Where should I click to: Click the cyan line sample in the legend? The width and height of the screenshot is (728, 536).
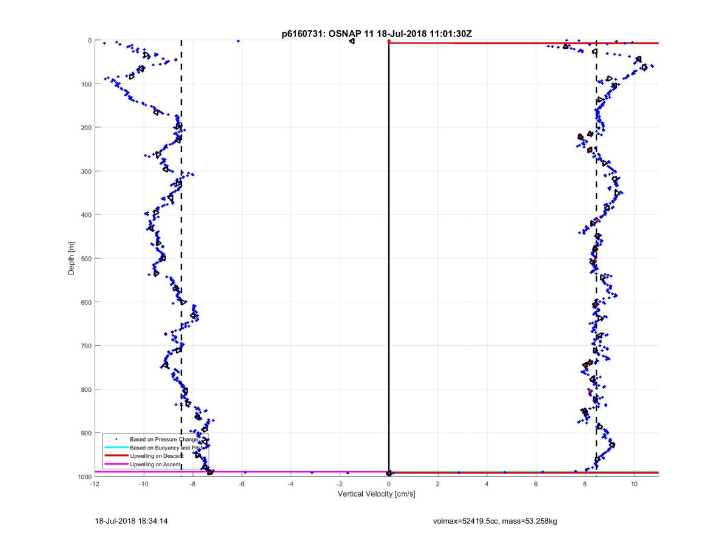[116, 447]
